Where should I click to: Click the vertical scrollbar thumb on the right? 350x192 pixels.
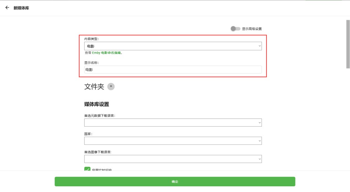[x=348, y=44]
